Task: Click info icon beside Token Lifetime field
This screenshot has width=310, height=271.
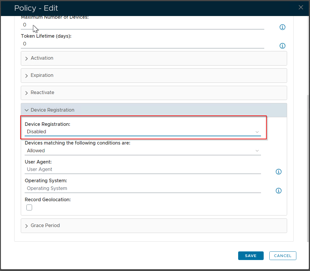Action: click(282, 46)
